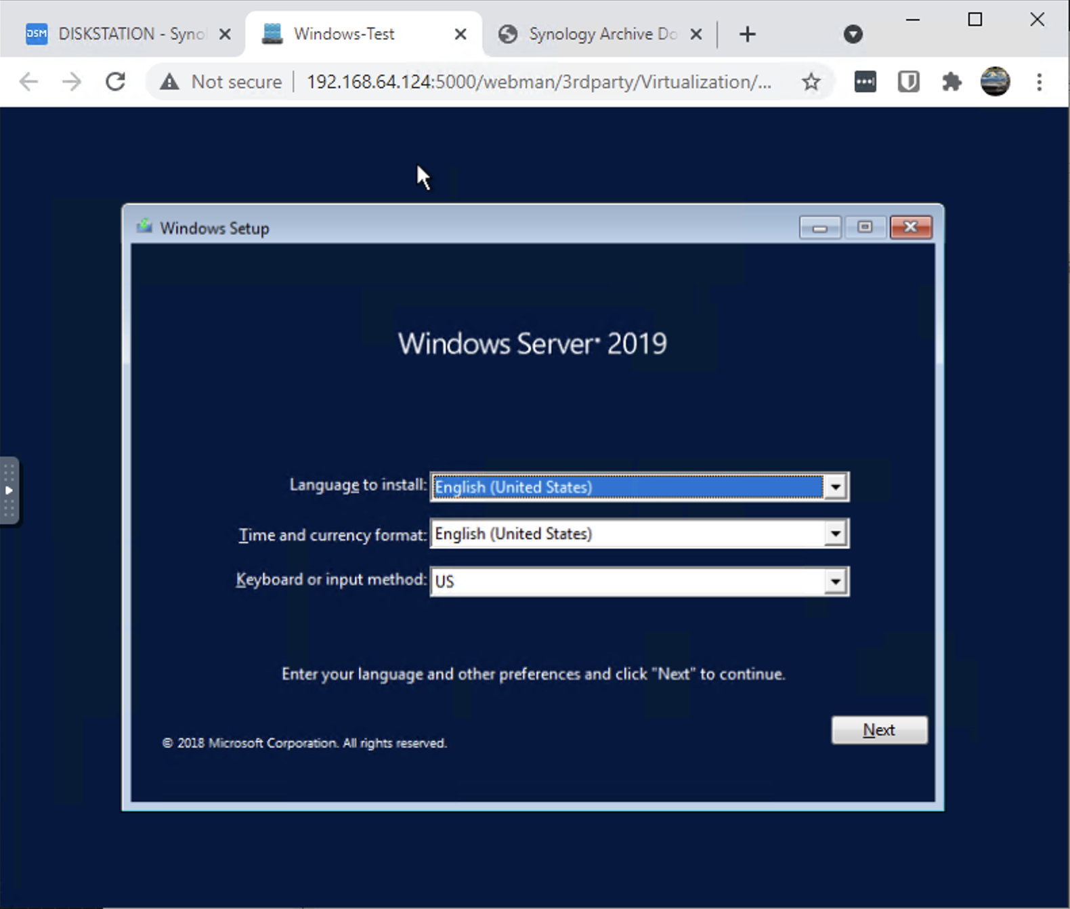Close the Synology Archive tab
1070x909 pixels.
pos(696,34)
